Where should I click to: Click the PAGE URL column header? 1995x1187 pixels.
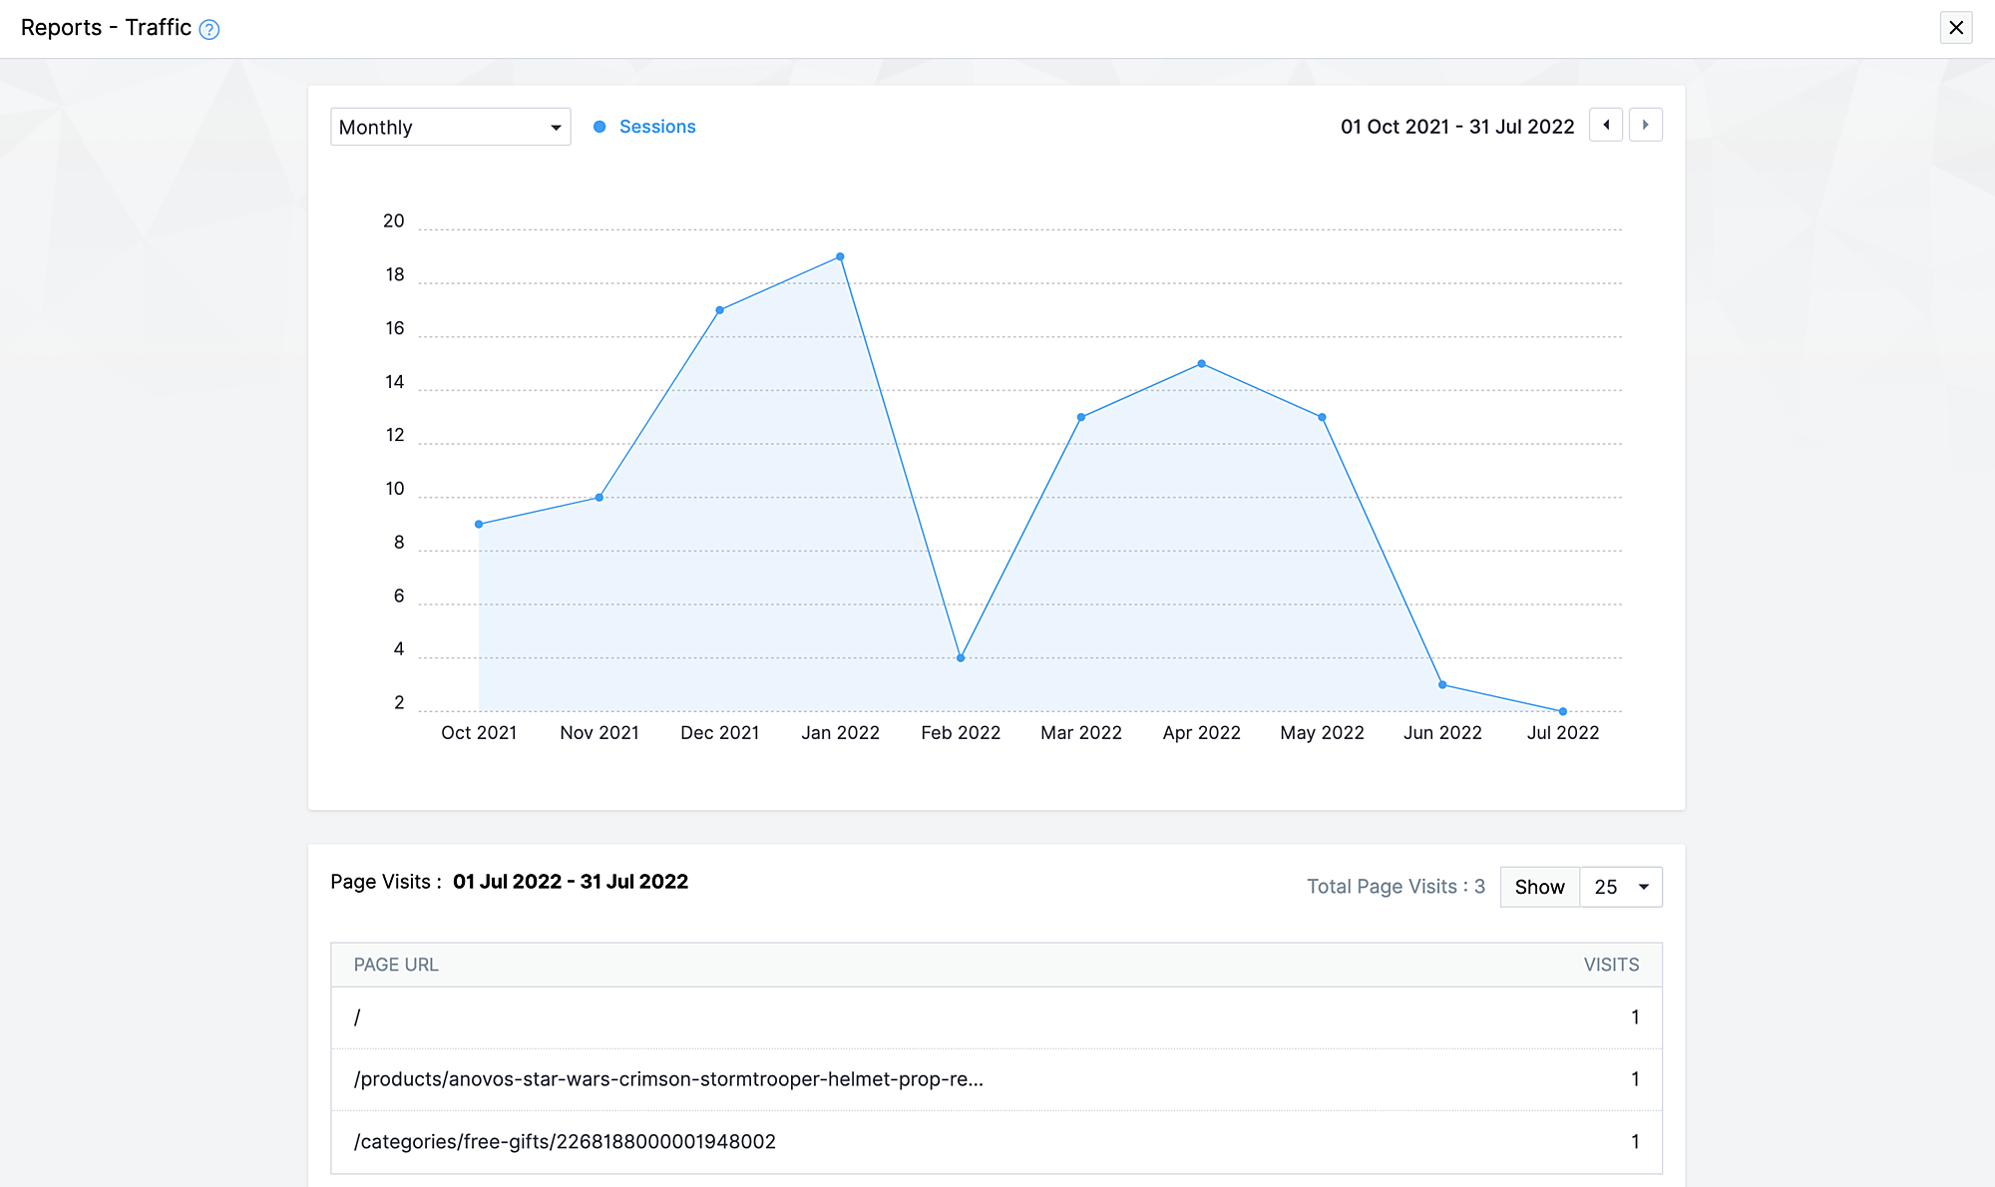point(396,965)
